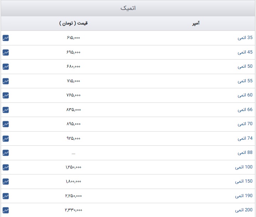
Task: Click the 100 اتمی product name
Action: click(x=244, y=167)
